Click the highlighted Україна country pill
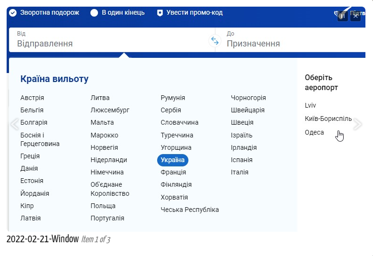Image resolution: width=373 pixels, height=256 pixels. pyautogui.click(x=173, y=160)
